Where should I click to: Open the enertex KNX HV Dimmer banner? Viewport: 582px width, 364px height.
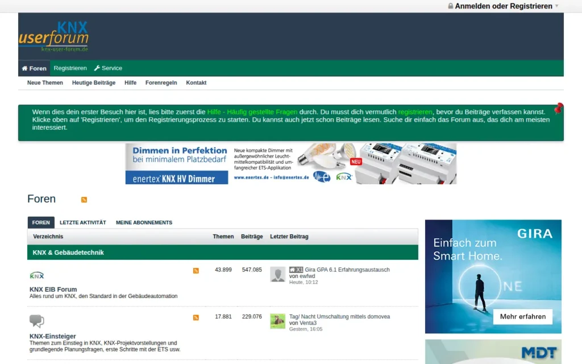click(x=290, y=164)
